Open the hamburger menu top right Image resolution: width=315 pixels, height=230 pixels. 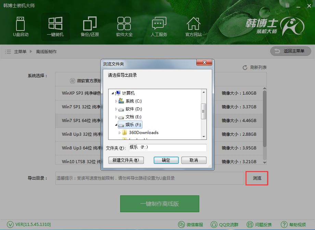coord(287,5)
